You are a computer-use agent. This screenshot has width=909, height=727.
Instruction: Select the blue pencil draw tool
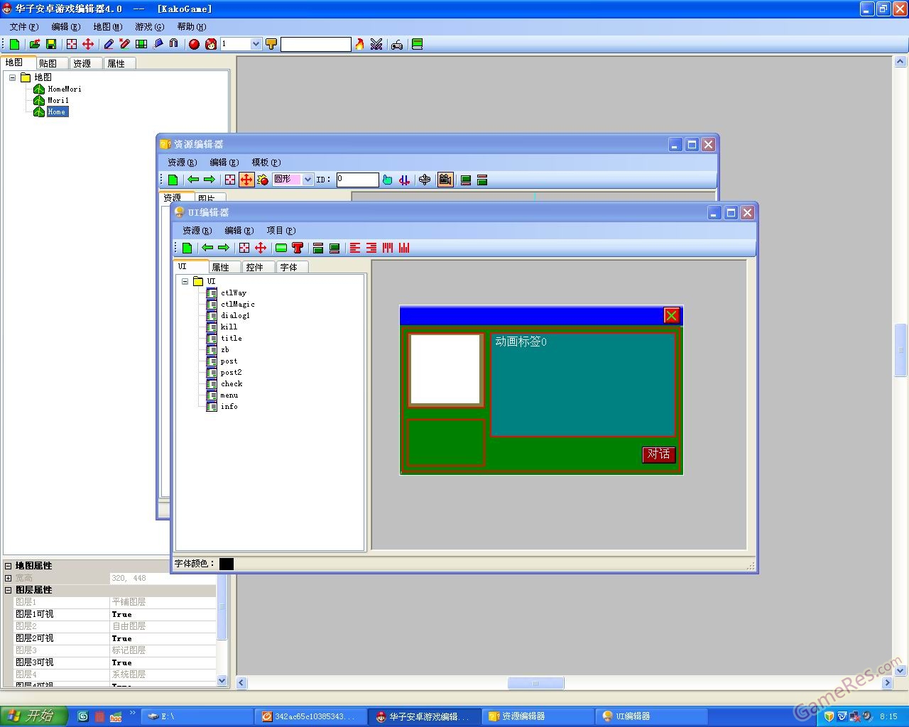[109, 44]
